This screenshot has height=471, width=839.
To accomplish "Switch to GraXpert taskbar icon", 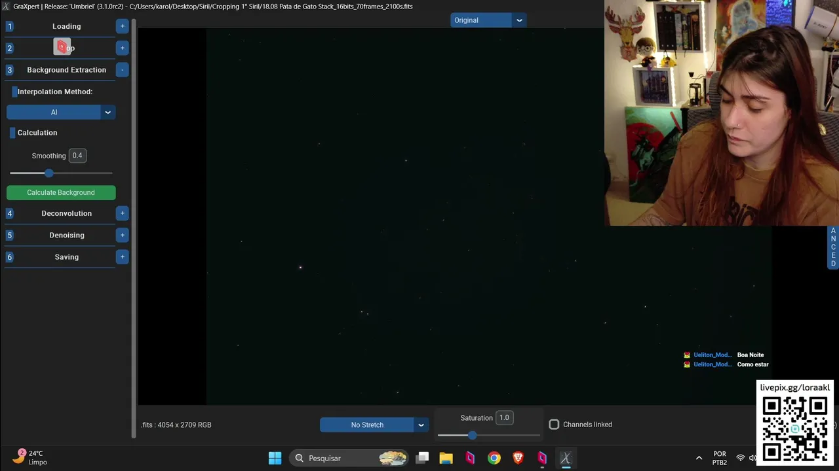I will point(566,458).
